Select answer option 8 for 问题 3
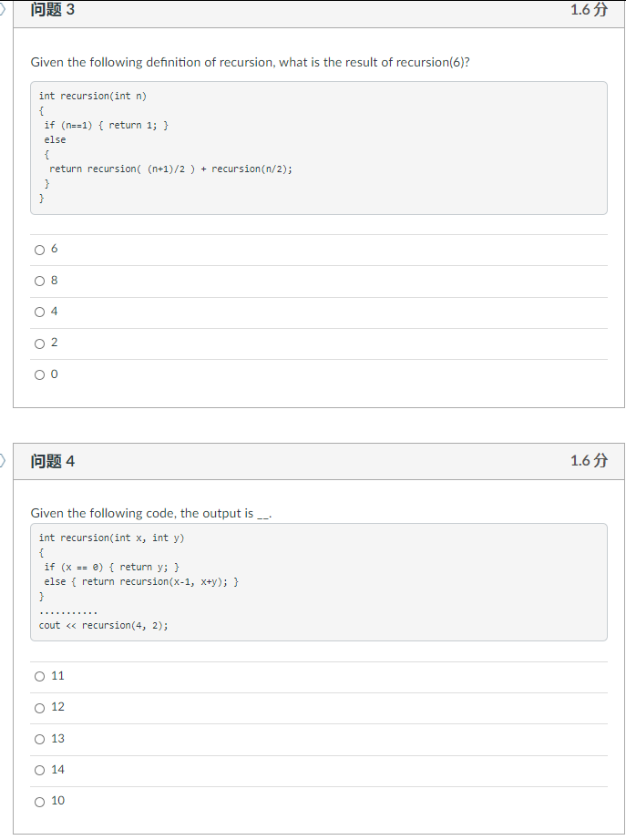 [39, 281]
